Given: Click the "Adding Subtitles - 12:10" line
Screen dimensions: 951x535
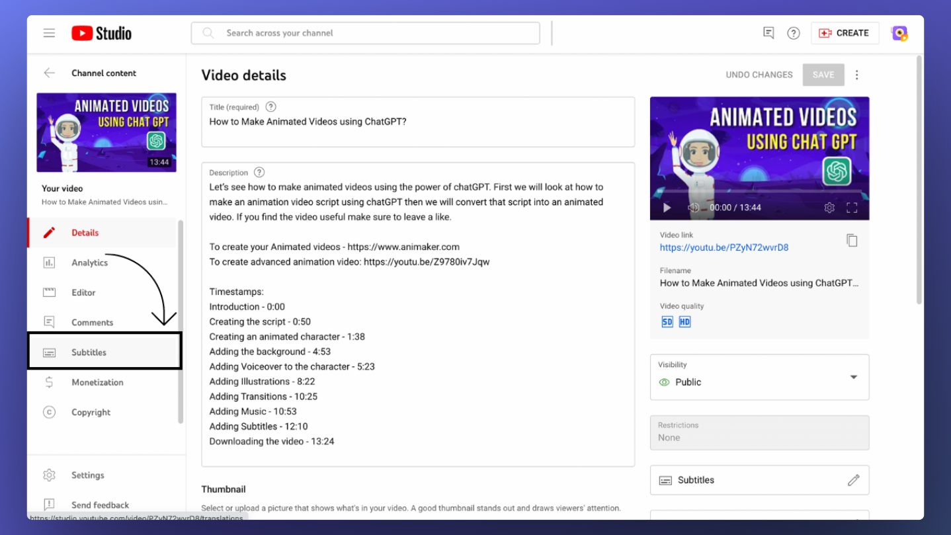Looking at the screenshot, I should [x=259, y=427].
